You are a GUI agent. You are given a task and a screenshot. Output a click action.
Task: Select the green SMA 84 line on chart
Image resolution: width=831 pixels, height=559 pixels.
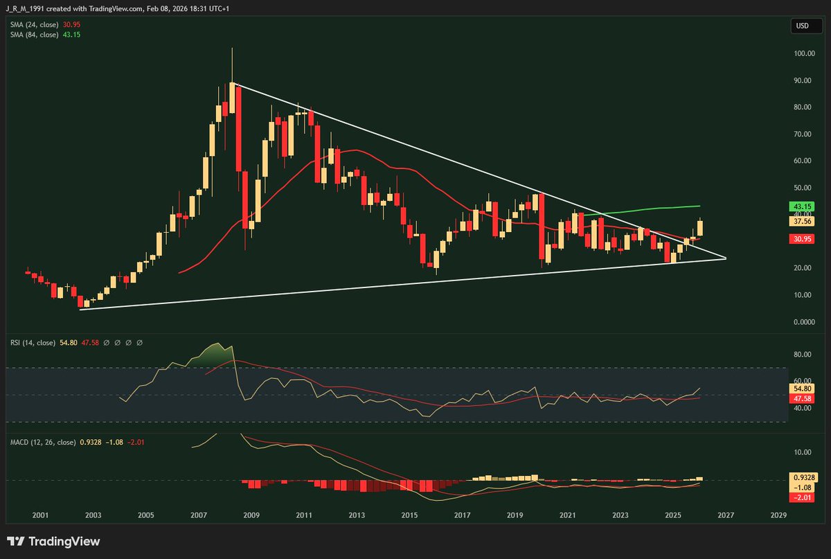click(x=644, y=209)
